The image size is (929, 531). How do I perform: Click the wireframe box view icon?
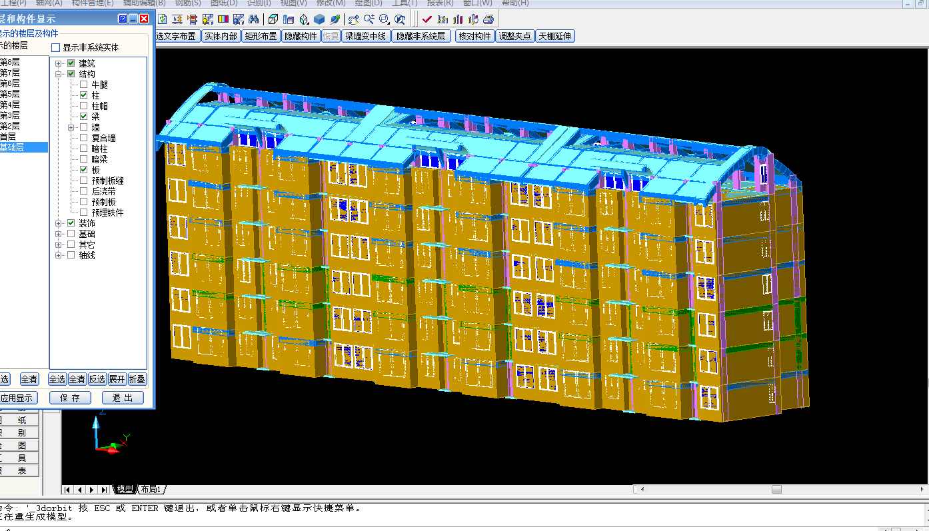273,19
